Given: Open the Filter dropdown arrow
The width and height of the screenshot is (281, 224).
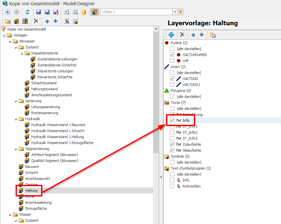Looking at the screenshot, I should point(175,12).
